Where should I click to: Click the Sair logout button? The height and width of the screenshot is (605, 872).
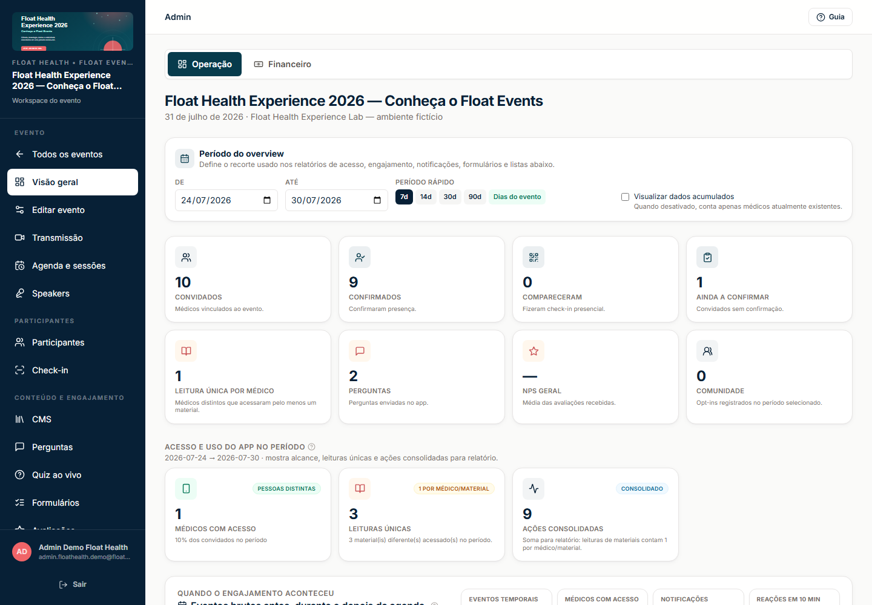tap(73, 584)
